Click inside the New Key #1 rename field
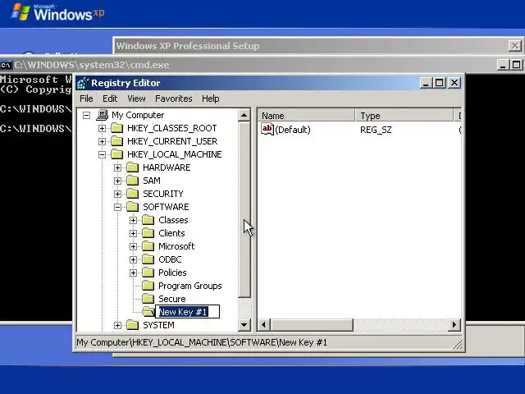 (x=188, y=312)
